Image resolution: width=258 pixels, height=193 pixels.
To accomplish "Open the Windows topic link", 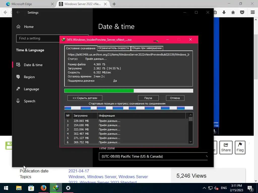I will pyautogui.click(x=76, y=177).
